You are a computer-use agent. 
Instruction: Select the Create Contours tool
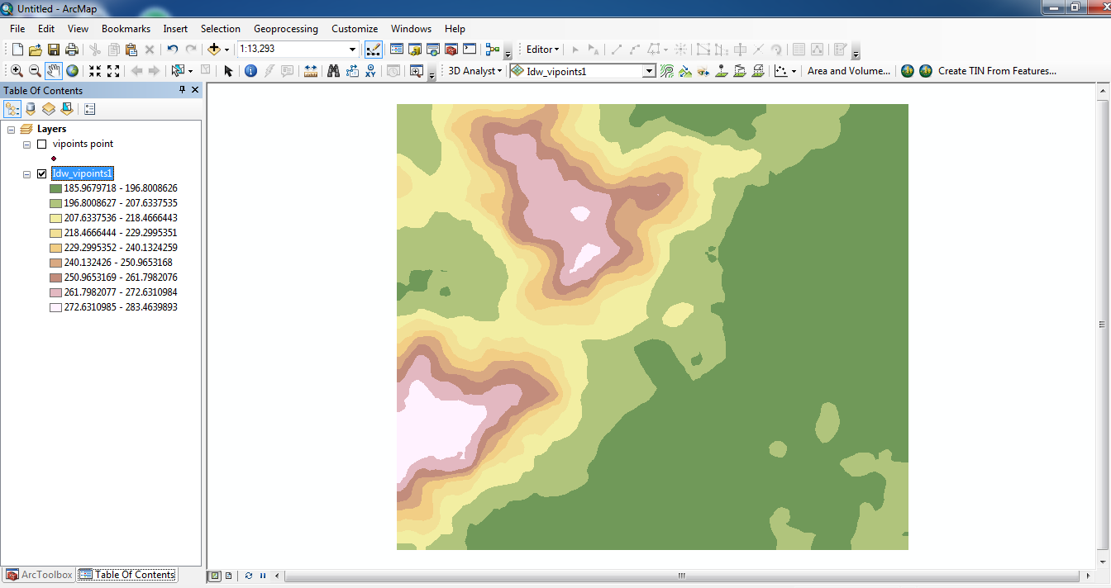[x=667, y=71]
